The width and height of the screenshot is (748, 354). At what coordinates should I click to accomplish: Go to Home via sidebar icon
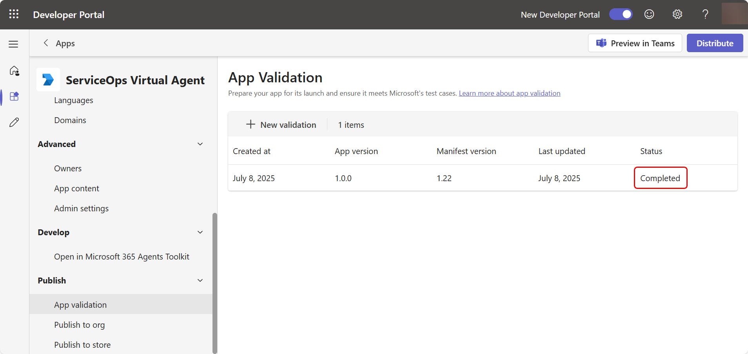click(x=14, y=71)
